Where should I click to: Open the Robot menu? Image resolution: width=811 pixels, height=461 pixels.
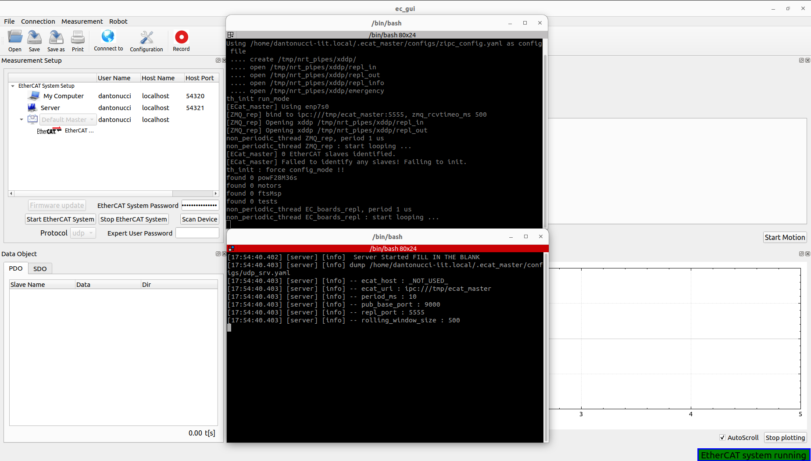tap(118, 21)
